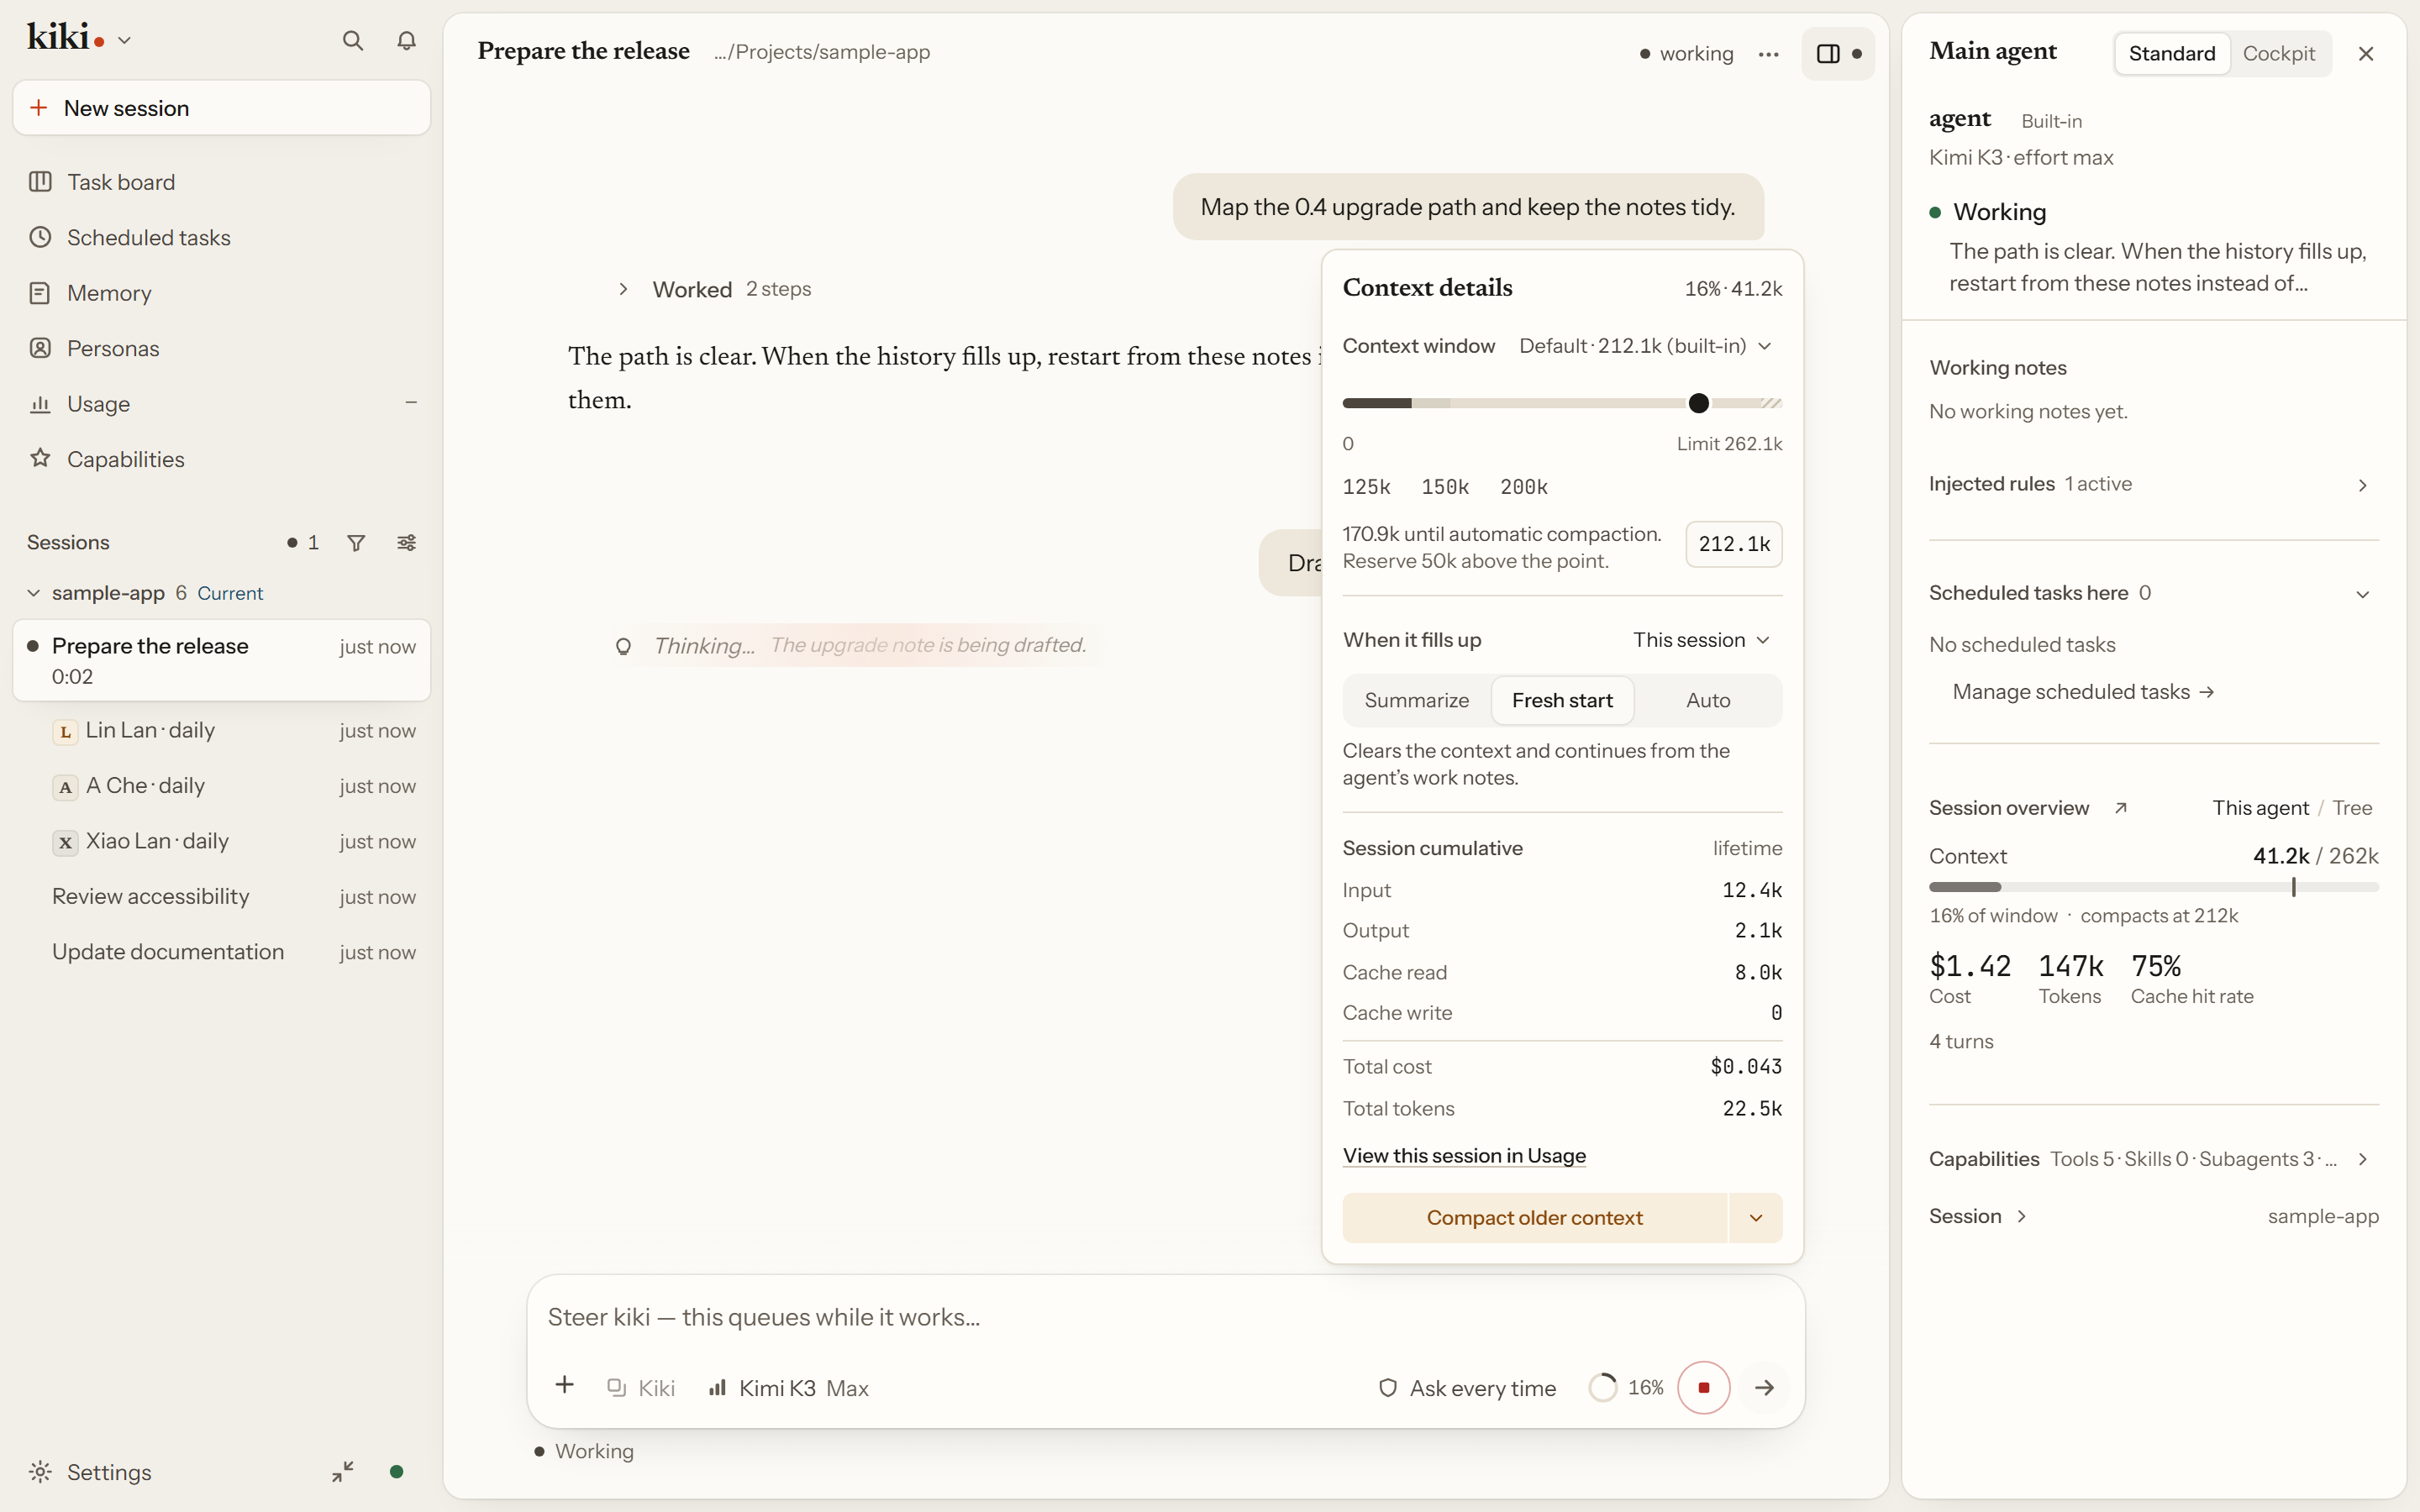This screenshot has width=2420, height=1512.
Task: Set the 150k context preset
Action: (x=1445, y=487)
